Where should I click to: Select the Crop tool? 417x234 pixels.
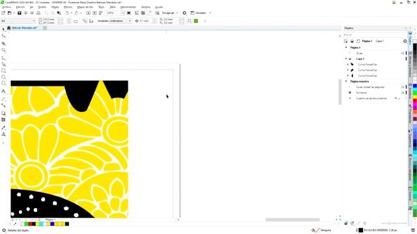point(3,44)
